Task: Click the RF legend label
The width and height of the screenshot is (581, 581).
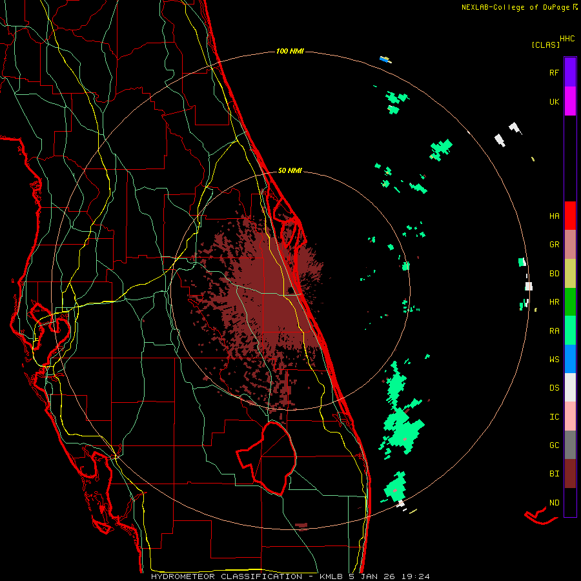Action: point(554,72)
